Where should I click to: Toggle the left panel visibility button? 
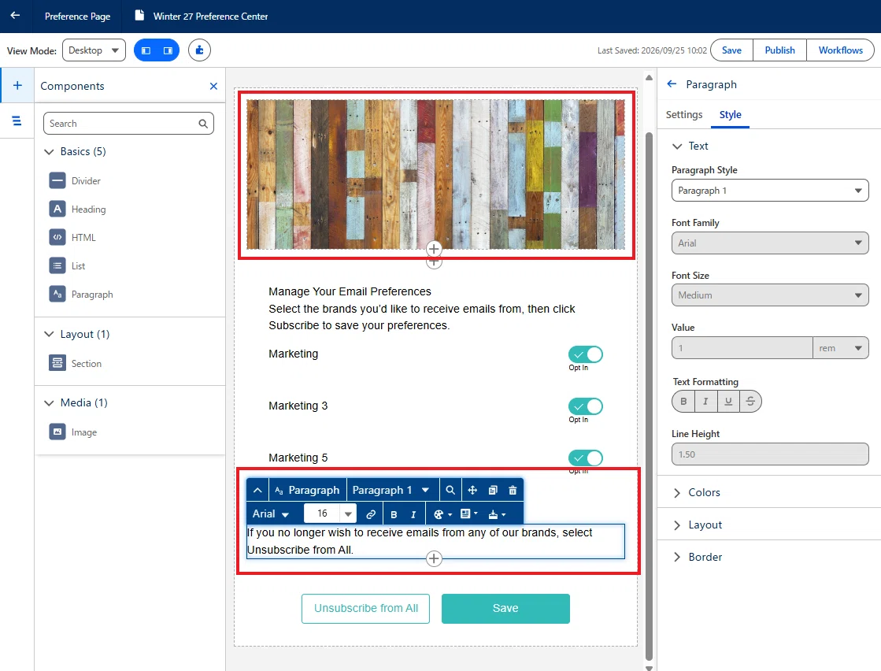(x=146, y=50)
